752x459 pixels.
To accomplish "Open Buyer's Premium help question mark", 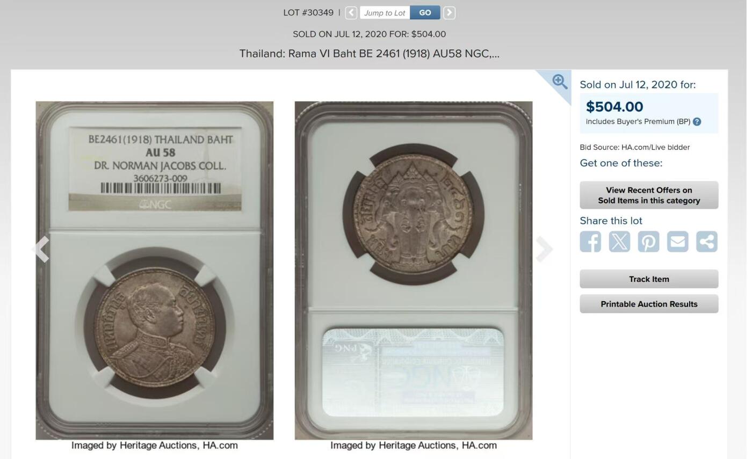I will (697, 122).
